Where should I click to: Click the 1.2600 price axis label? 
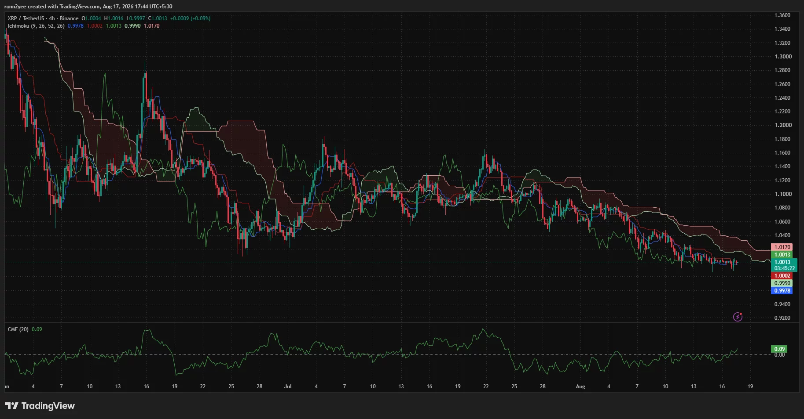(782, 84)
